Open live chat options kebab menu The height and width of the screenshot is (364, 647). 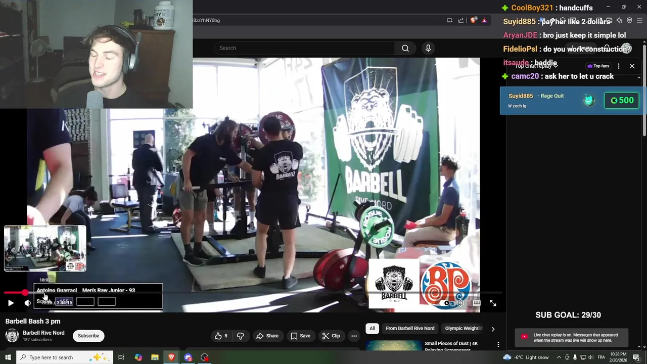click(x=618, y=66)
